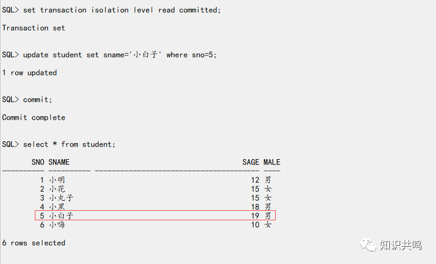Click the highlighted row with 小白子
The image size is (436, 264).
[155, 216]
